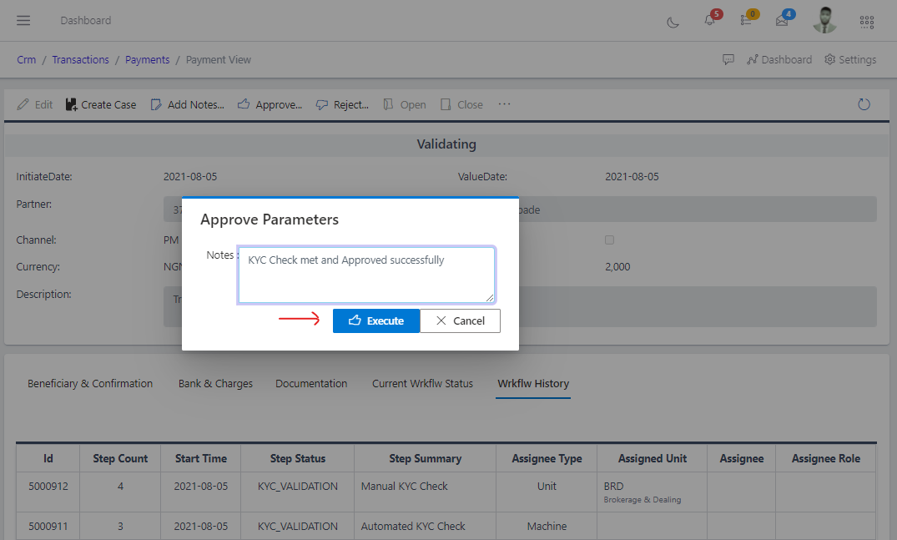The height and width of the screenshot is (540, 897).
Task: Cancel the approval dialog
Action: point(460,320)
